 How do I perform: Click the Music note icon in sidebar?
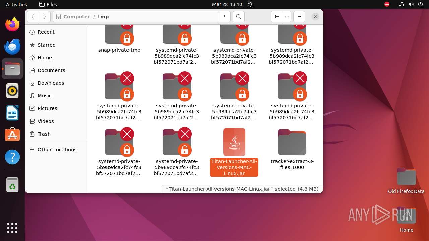[32, 96]
